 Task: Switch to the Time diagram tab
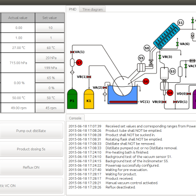click(x=93, y=9)
